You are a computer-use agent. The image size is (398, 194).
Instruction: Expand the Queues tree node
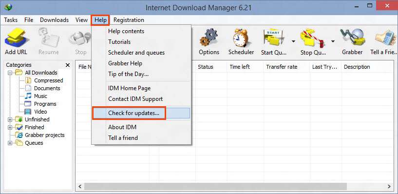10,143
